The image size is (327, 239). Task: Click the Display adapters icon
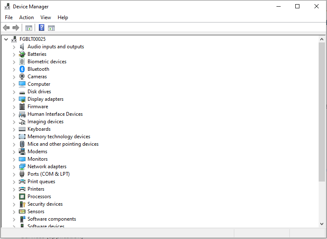pos(22,99)
